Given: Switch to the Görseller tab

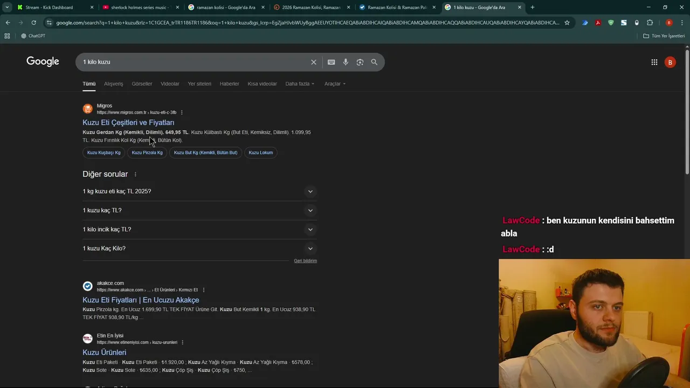Looking at the screenshot, I should 142,84.
